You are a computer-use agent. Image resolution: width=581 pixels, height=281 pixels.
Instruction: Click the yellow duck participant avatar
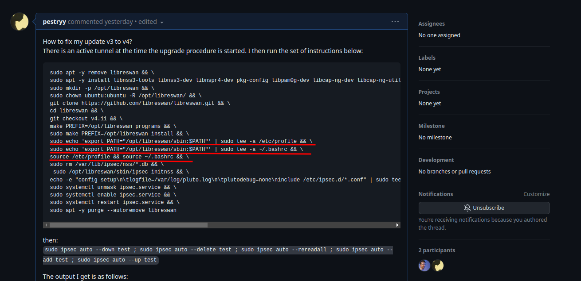(x=438, y=265)
